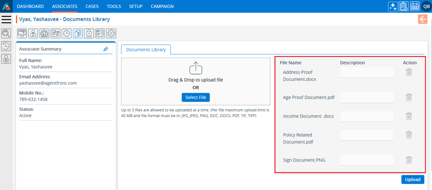Open the CAMPAIGN menu
432x190 pixels.
[162, 6]
